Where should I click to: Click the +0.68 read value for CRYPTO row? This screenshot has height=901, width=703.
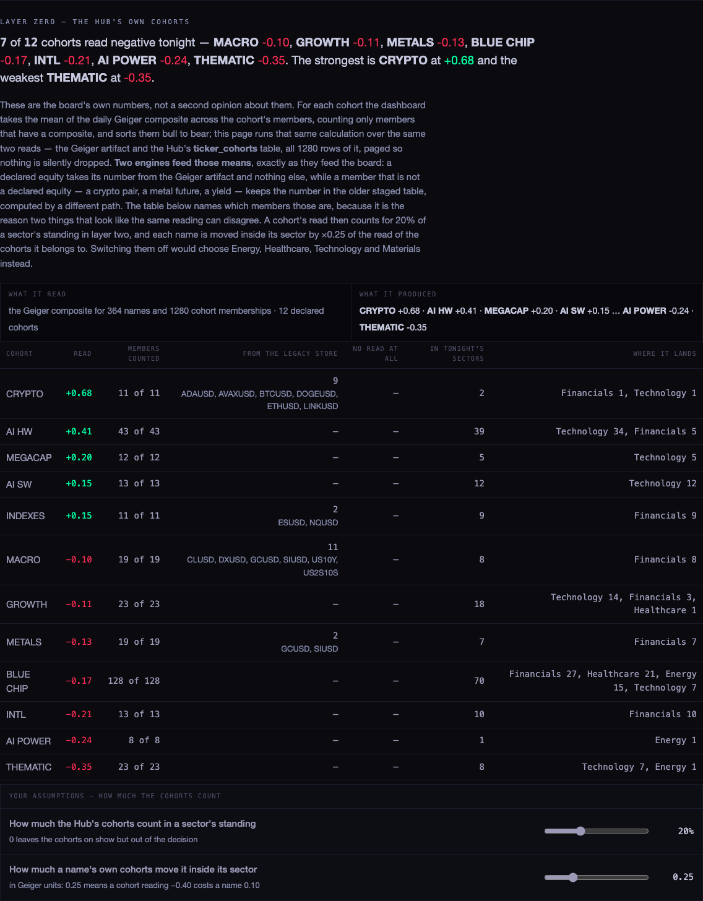(79, 393)
